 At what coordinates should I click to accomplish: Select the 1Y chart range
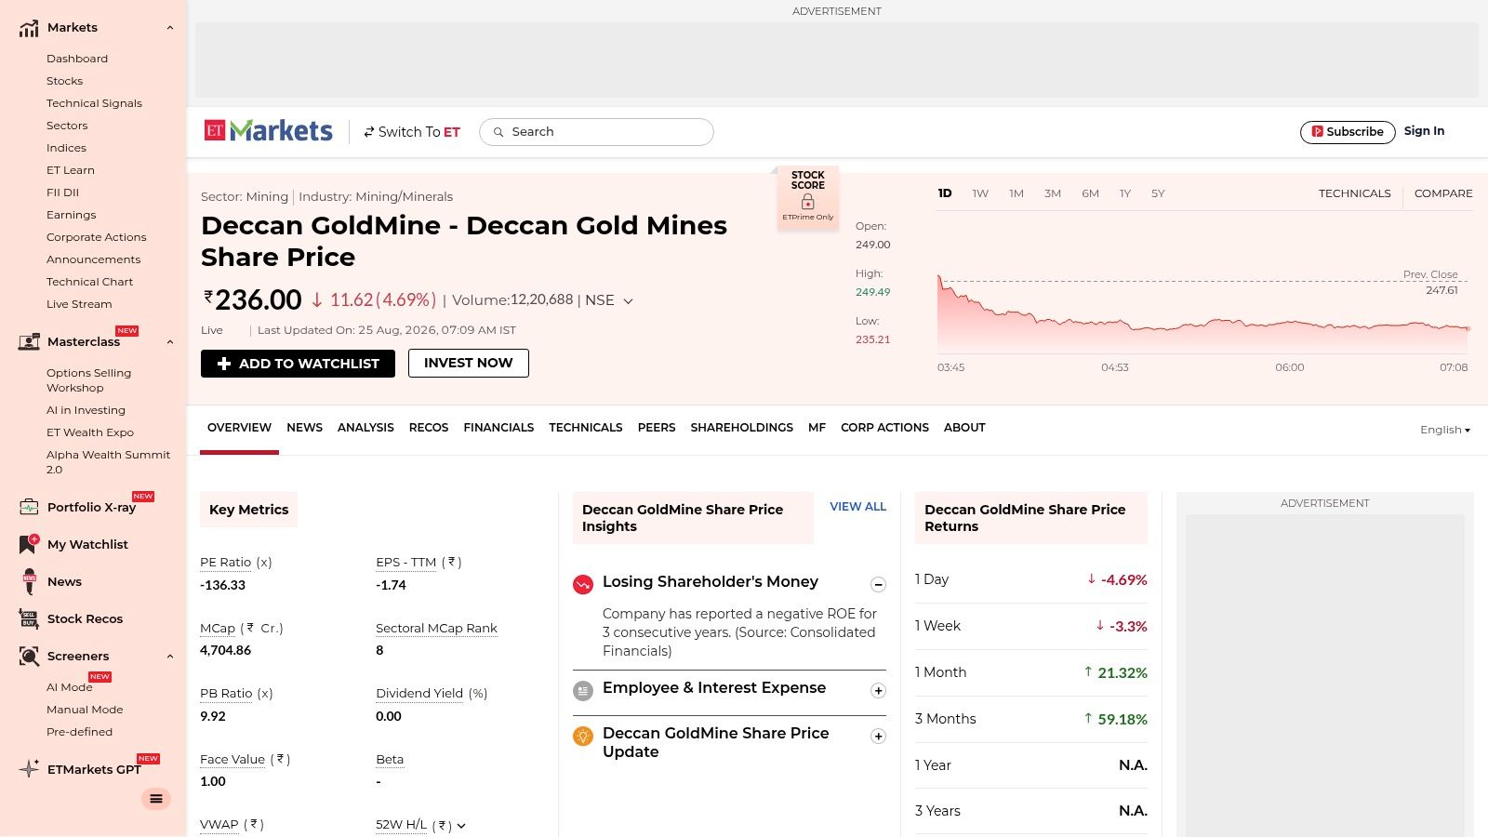pyautogui.click(x=1125, y=193)
